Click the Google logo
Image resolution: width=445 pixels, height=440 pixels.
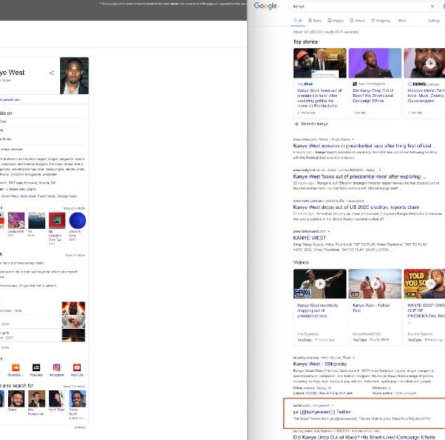(265, 6)
